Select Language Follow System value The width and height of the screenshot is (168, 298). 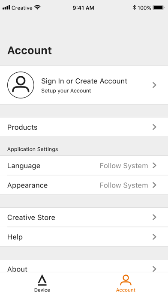tap(124, 166)
